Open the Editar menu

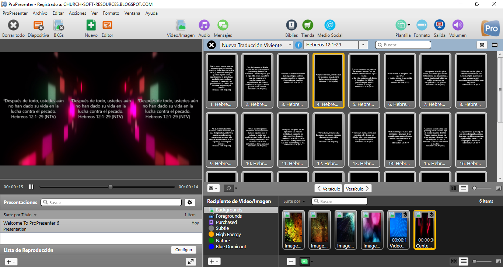click(x=58, y=13)
